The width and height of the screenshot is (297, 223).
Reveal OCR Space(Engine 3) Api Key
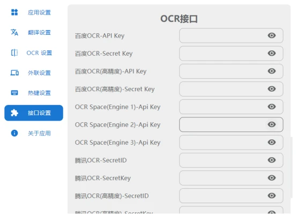(x=272, y=142)
